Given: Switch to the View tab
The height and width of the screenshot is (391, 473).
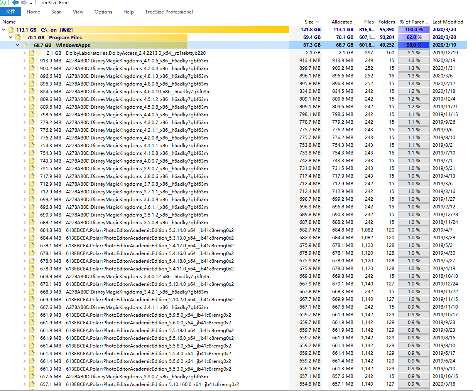Looking at the screenshot, I should click(78, 12).
